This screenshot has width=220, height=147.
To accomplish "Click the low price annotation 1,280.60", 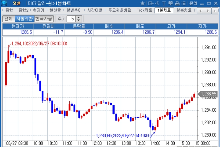I will point(124,136).
